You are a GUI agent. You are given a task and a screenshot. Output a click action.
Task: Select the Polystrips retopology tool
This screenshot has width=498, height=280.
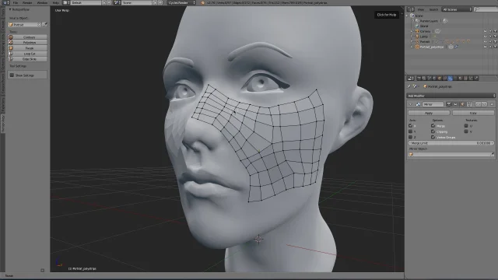point(27,42)
